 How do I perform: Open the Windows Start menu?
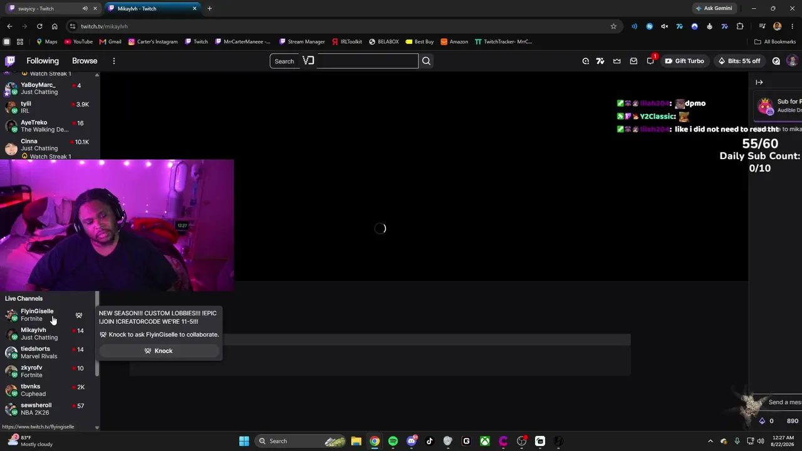pyautogui.click(x=244, y=441)
